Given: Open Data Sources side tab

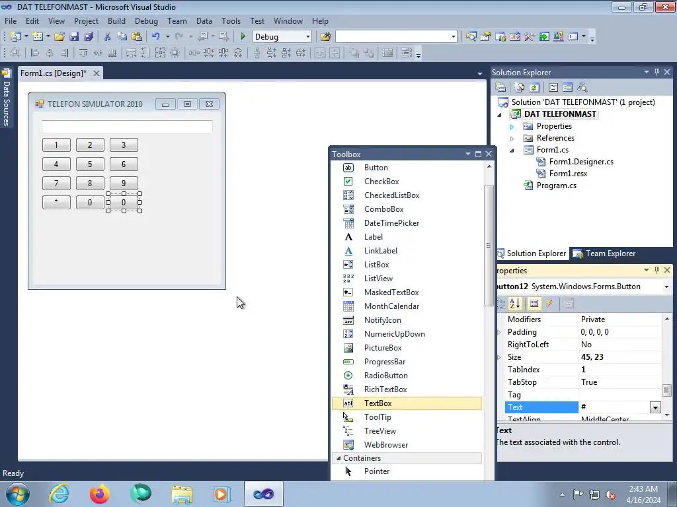Looking at the screenshot, I should [6, 98].
